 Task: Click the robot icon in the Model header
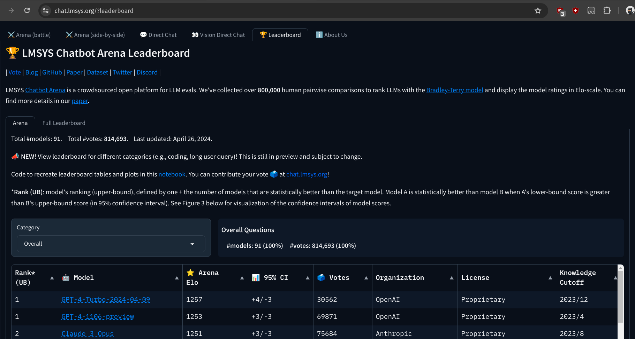pos(66,278)
